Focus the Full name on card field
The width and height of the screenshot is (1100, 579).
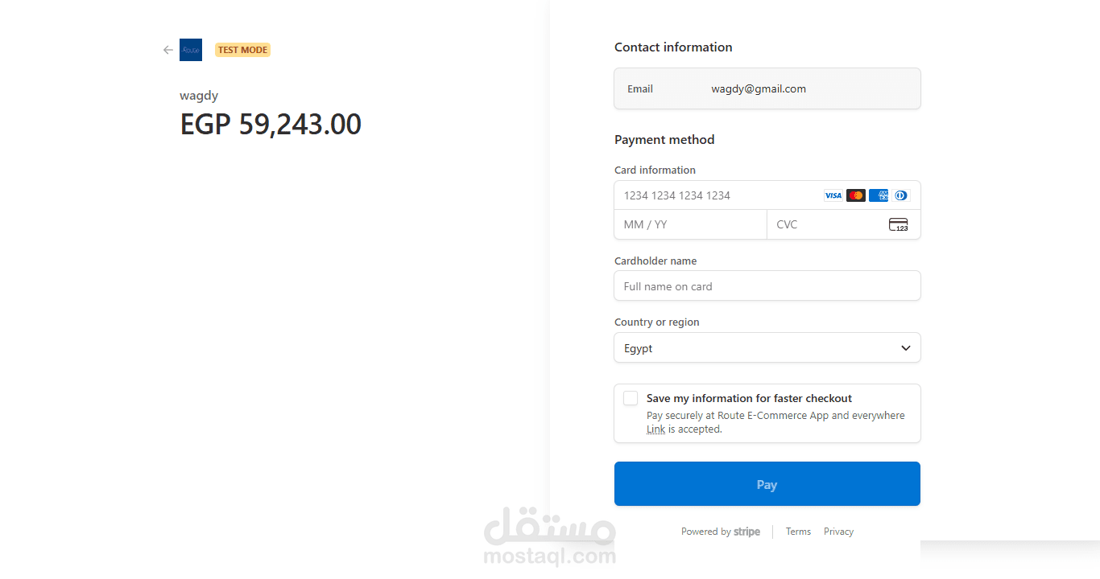coord(767,286)
